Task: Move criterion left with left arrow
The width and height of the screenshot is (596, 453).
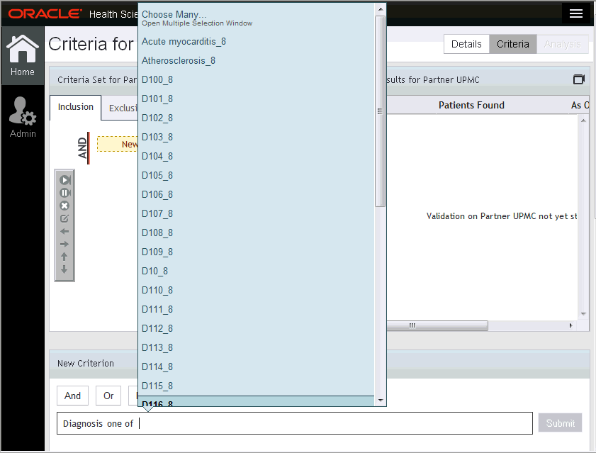Action: tap(64, 231)
